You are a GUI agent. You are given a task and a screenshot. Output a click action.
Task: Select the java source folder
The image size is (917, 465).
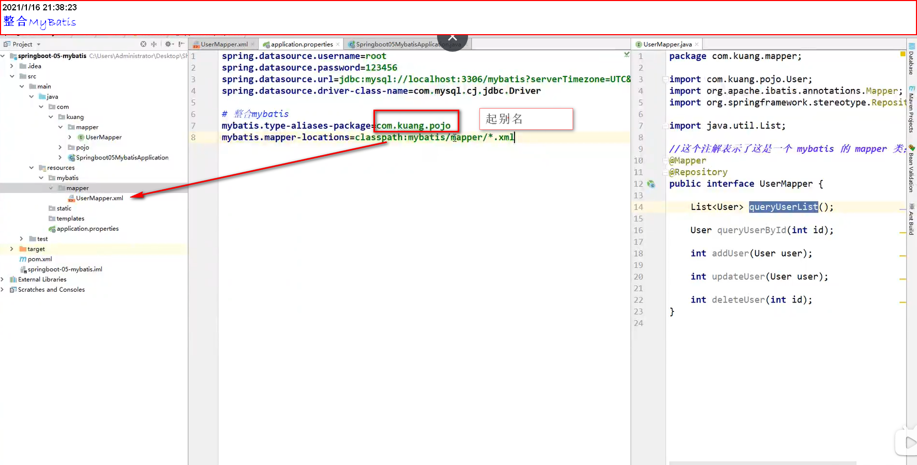[52, 97]
